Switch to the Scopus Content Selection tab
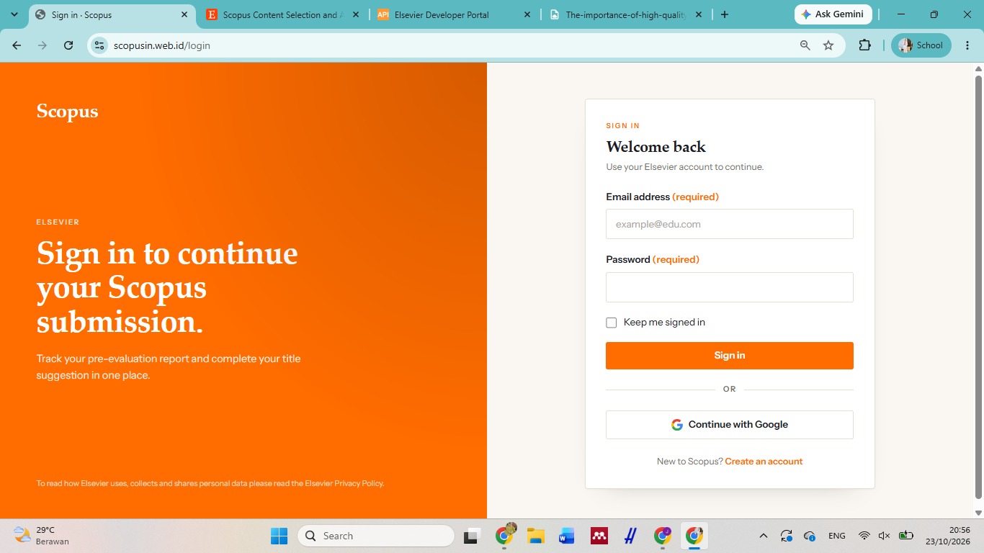The width and height of the screenshot is (984, 553). click(281, 14)
